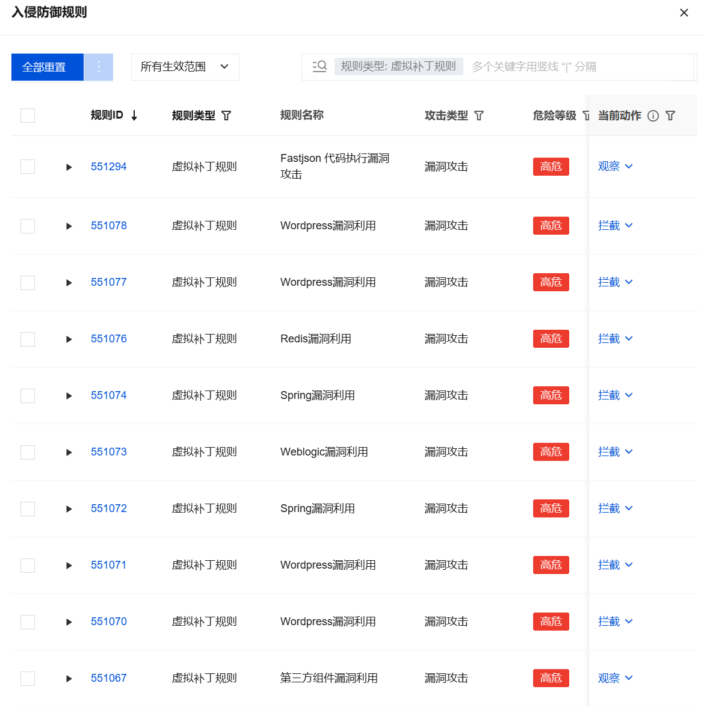
Task: Open 拦截 action dropdown for rule 551074
Action: (x=616, y=395)
